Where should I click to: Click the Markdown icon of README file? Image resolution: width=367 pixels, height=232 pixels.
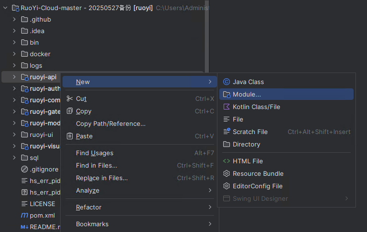pos(25,227)
